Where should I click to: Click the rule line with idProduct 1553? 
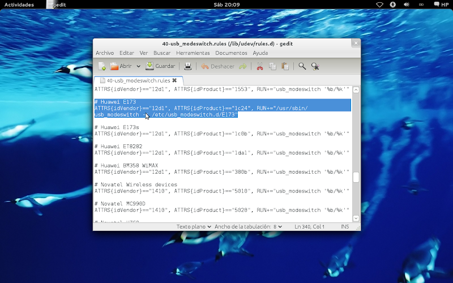222,89
